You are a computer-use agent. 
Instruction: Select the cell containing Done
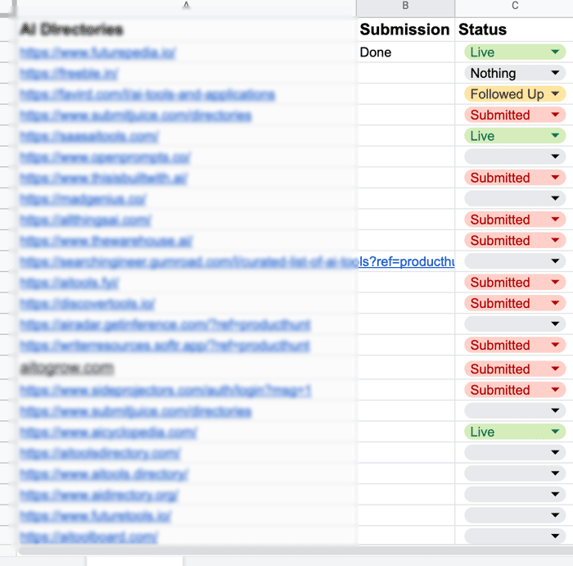pyautogui.click(x=406, y=52)
